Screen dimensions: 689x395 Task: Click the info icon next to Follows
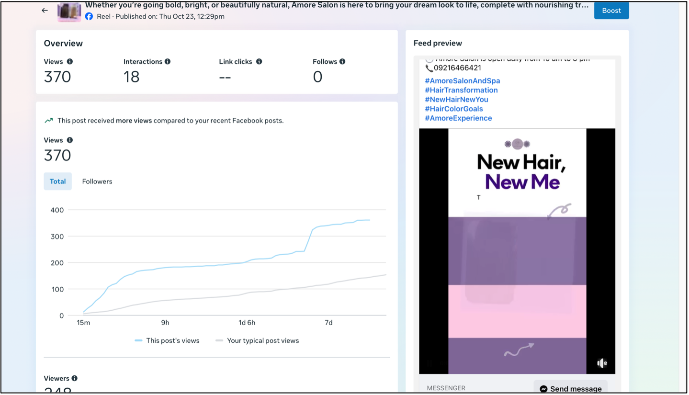tap(342, 62)
